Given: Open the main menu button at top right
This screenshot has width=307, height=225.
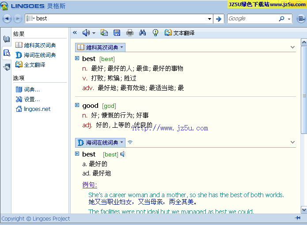Looking at the screenshot, I should [301, 19].
